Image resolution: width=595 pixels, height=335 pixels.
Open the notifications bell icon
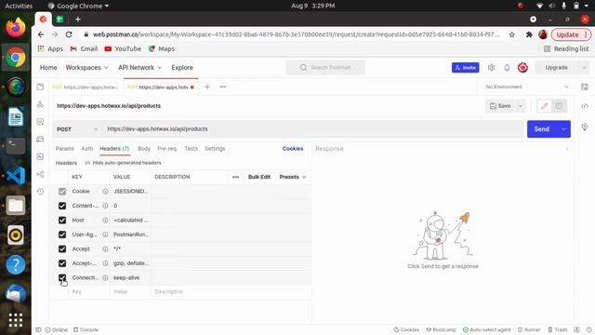click(507, 68)
